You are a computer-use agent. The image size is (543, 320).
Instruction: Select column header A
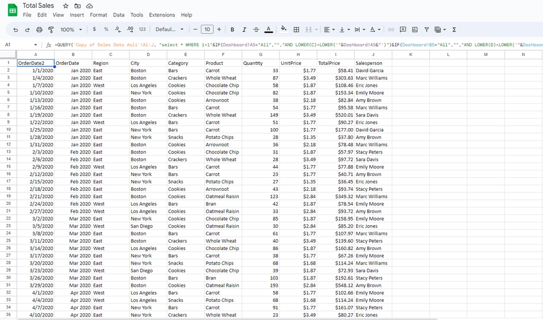click(x=36, y=54)
